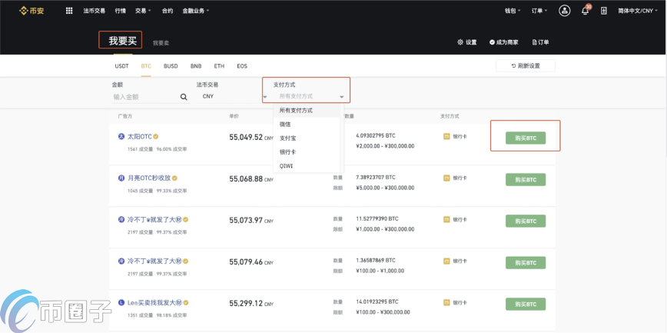667x333 pixels.
Task: Expand the 订单 dropdown in top bar
Action: coord(539,11)
